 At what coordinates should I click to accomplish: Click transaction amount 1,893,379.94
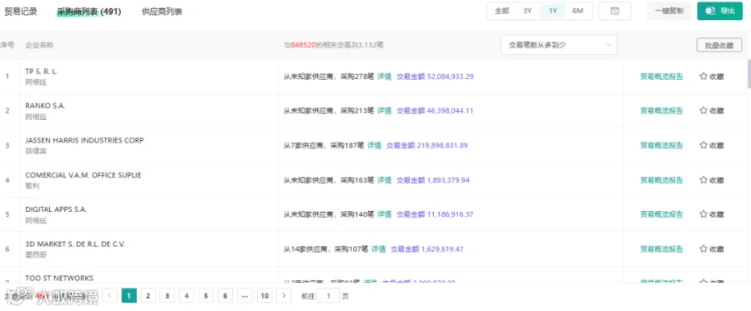(x=448, y=180)
